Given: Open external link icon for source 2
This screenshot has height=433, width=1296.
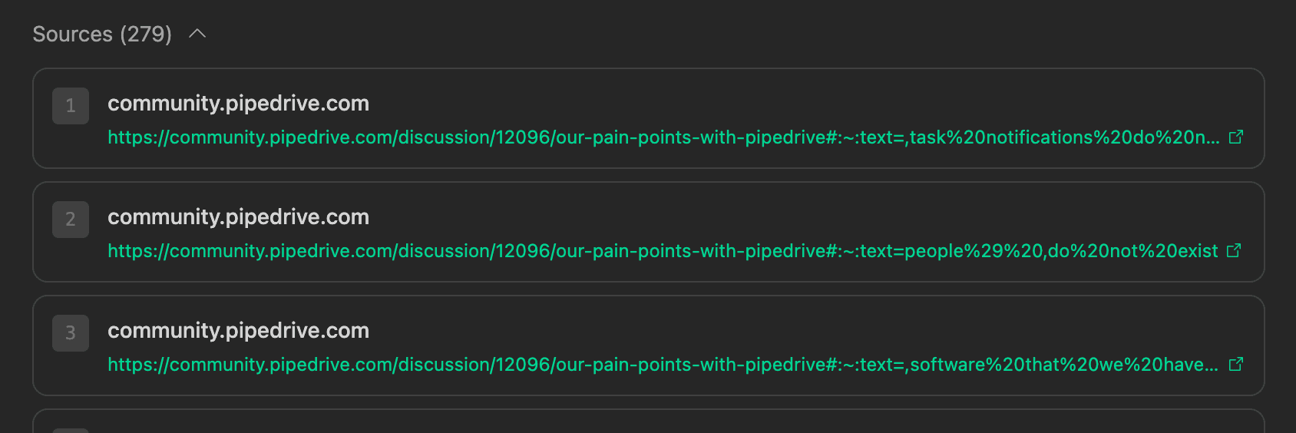Looking at the screenshot, I should pos(1234,251).
